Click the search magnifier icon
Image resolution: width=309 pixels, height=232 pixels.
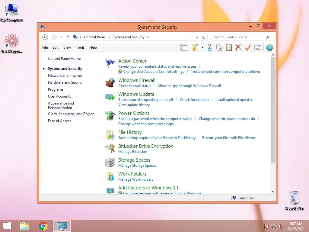click(268, 37)
